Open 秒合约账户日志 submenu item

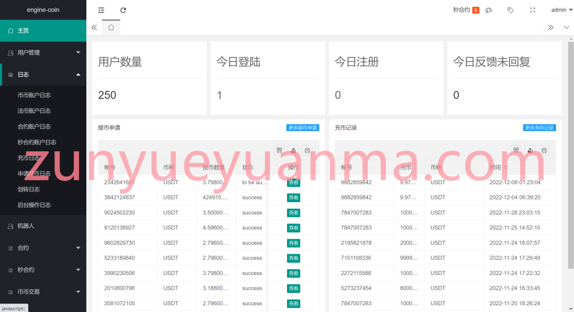[x=37, y=142]
